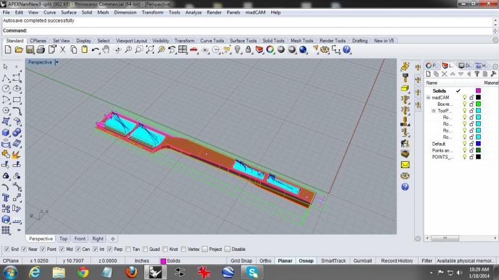The width and height of the screenshot is (499, 280).
Task: Toggle Osnap in status bar
Action: pyautogui.click(x=306, y=261)
